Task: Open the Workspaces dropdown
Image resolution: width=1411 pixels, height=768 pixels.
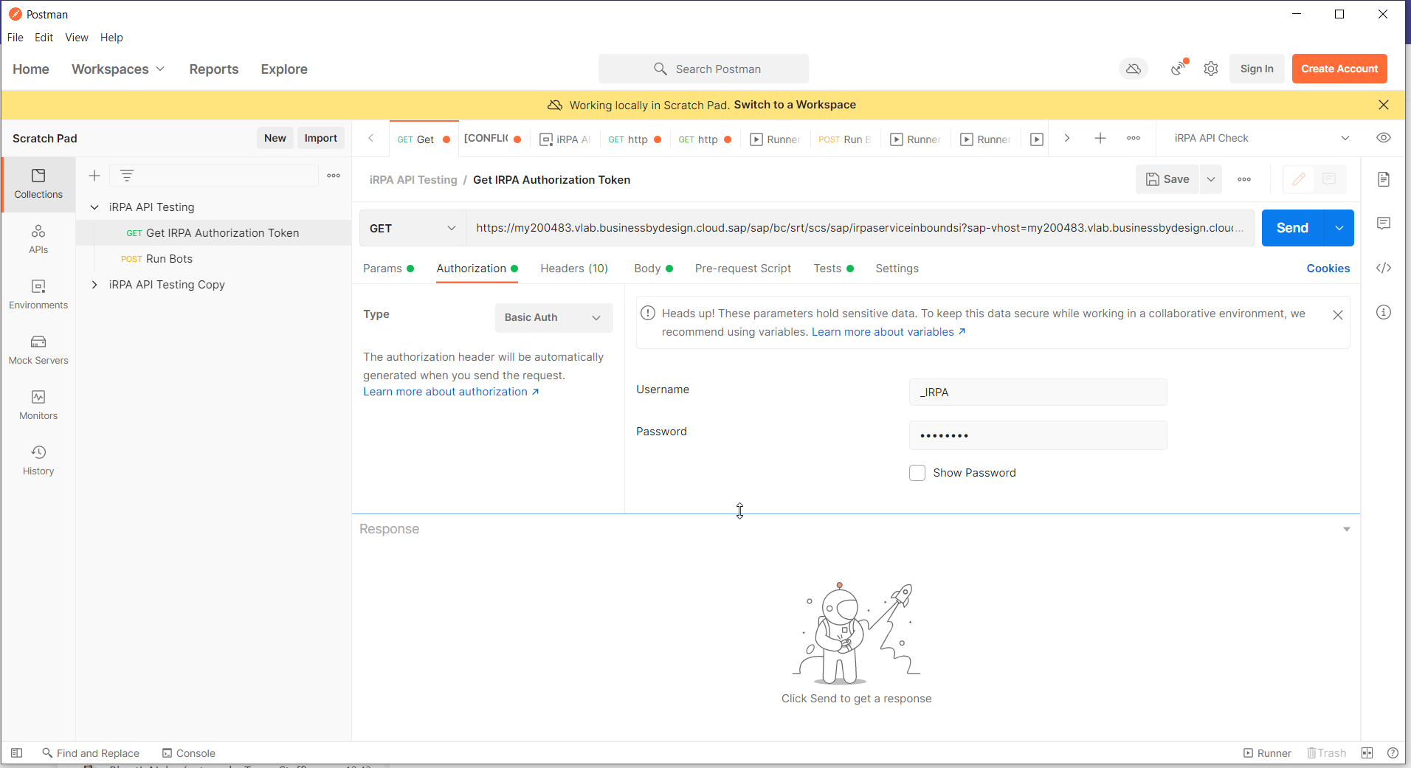Action: (118, 69)
